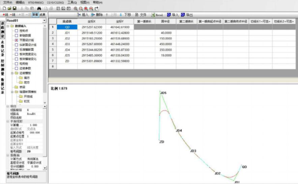Click the 导出 export button

tap(187, 15)
